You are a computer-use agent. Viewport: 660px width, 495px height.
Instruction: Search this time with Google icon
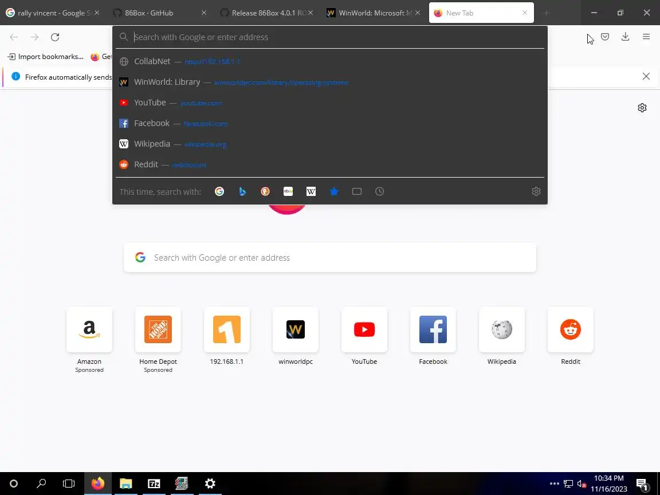(219, 191)
